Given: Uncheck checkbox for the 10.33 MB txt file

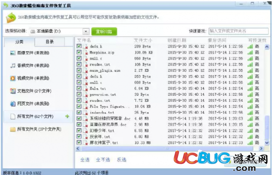Looking at the screenshot, I should point(79,142).
